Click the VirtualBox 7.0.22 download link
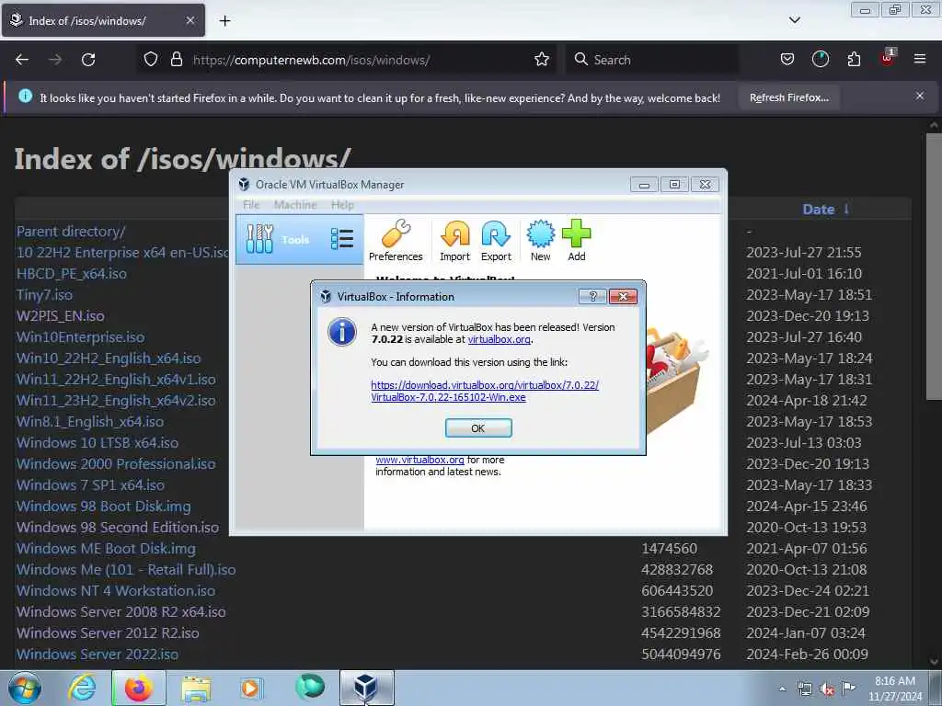 pos(484,391)
